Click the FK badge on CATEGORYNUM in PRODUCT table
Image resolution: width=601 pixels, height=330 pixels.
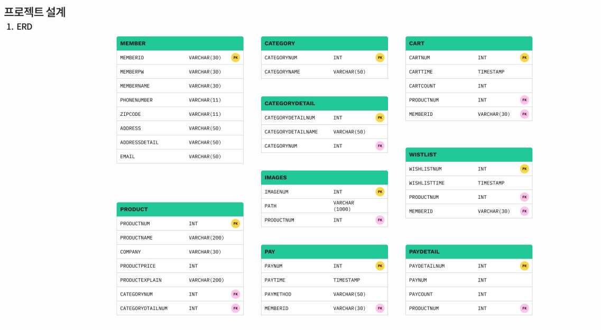pyautogui.click(x=235, y=295)
